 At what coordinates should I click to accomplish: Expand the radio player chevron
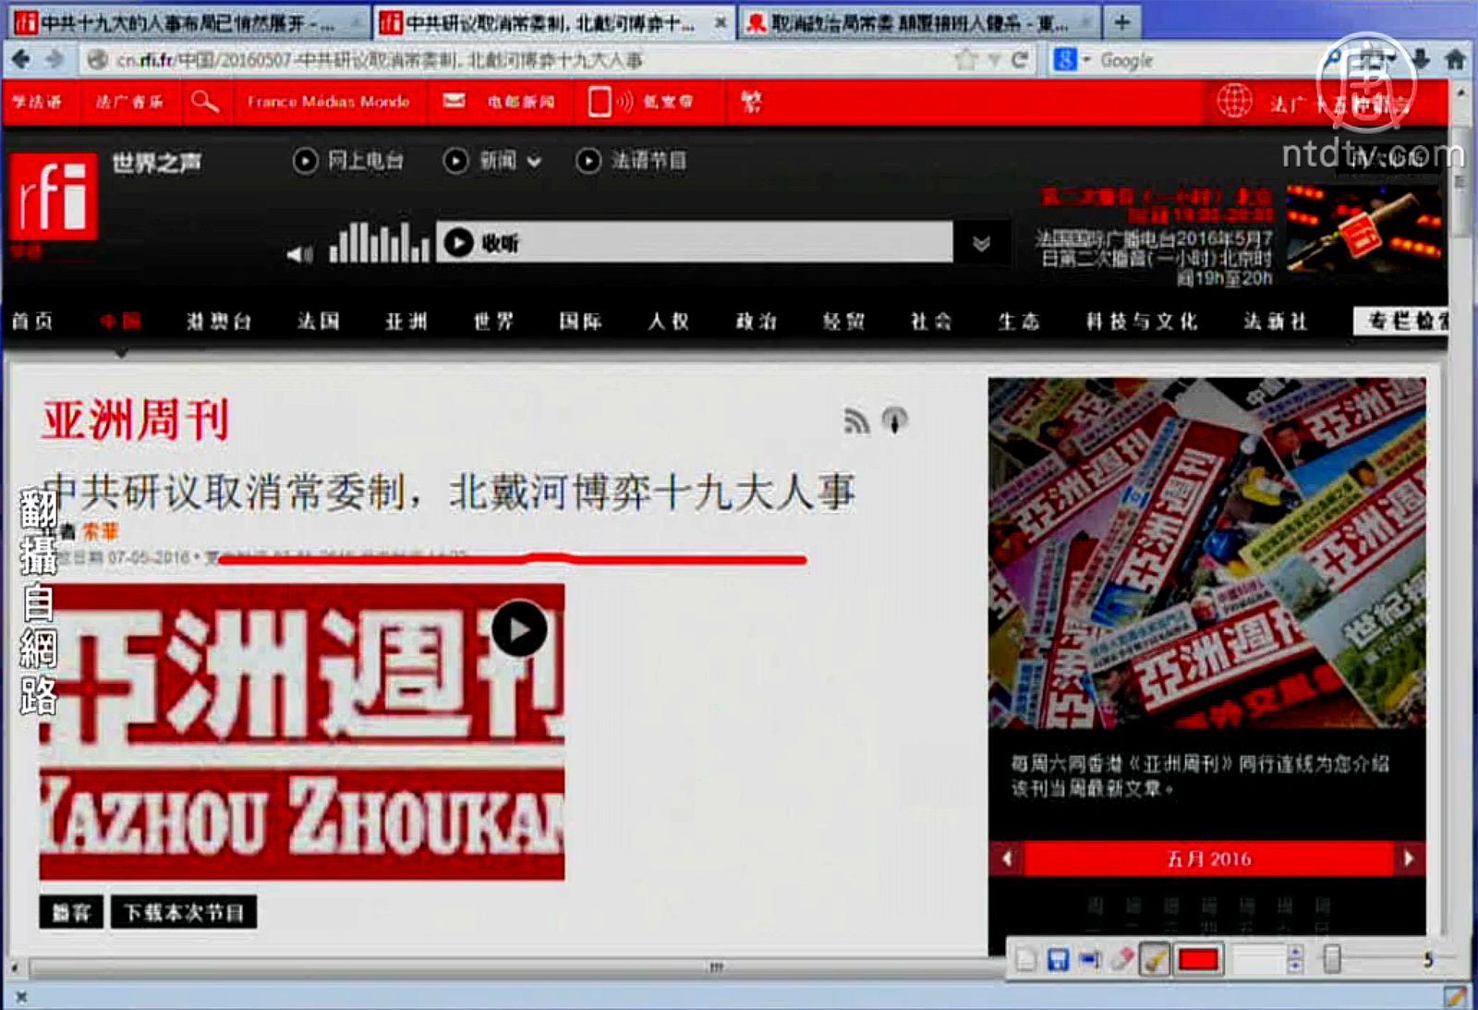(982, 243)
